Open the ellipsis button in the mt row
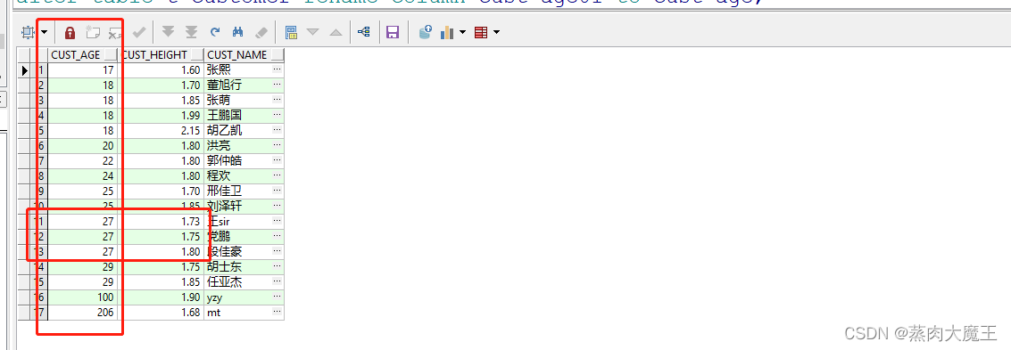 click(278, 312)
